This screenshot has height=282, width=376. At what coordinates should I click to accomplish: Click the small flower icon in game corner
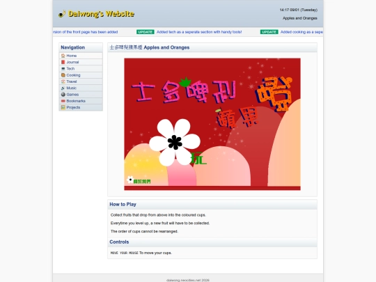pyautogui.click(x=130, y=180)
